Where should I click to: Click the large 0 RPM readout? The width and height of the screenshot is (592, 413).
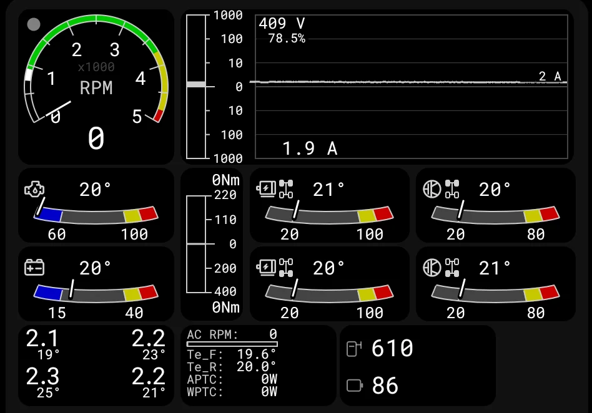pos(96,138)
